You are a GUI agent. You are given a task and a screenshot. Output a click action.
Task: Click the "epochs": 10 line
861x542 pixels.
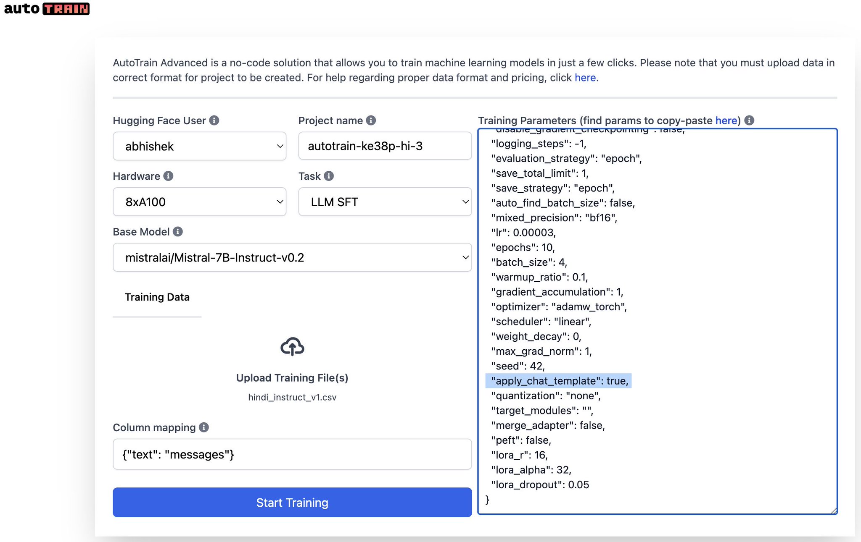pos(523,247)
